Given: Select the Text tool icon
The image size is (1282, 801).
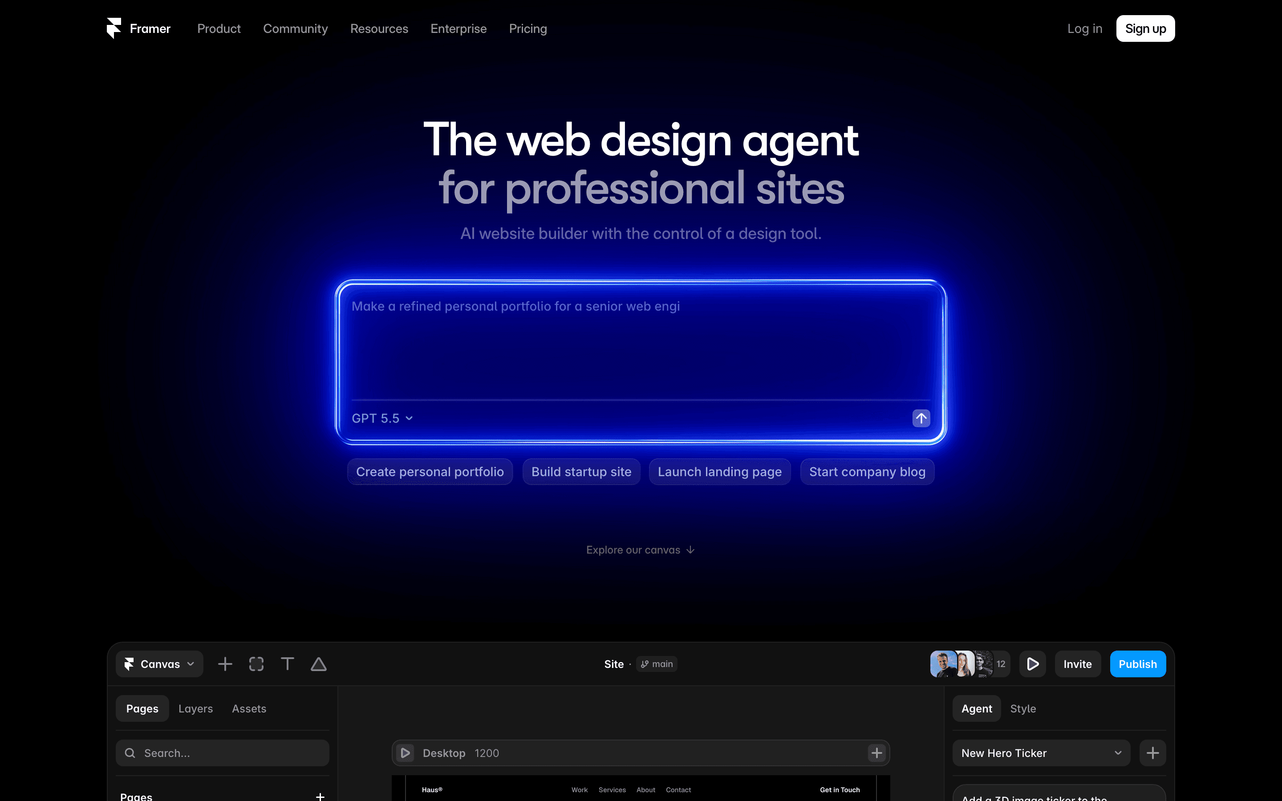Looking at the screenshot, I should pyautogui.click(x=287, y=664).
